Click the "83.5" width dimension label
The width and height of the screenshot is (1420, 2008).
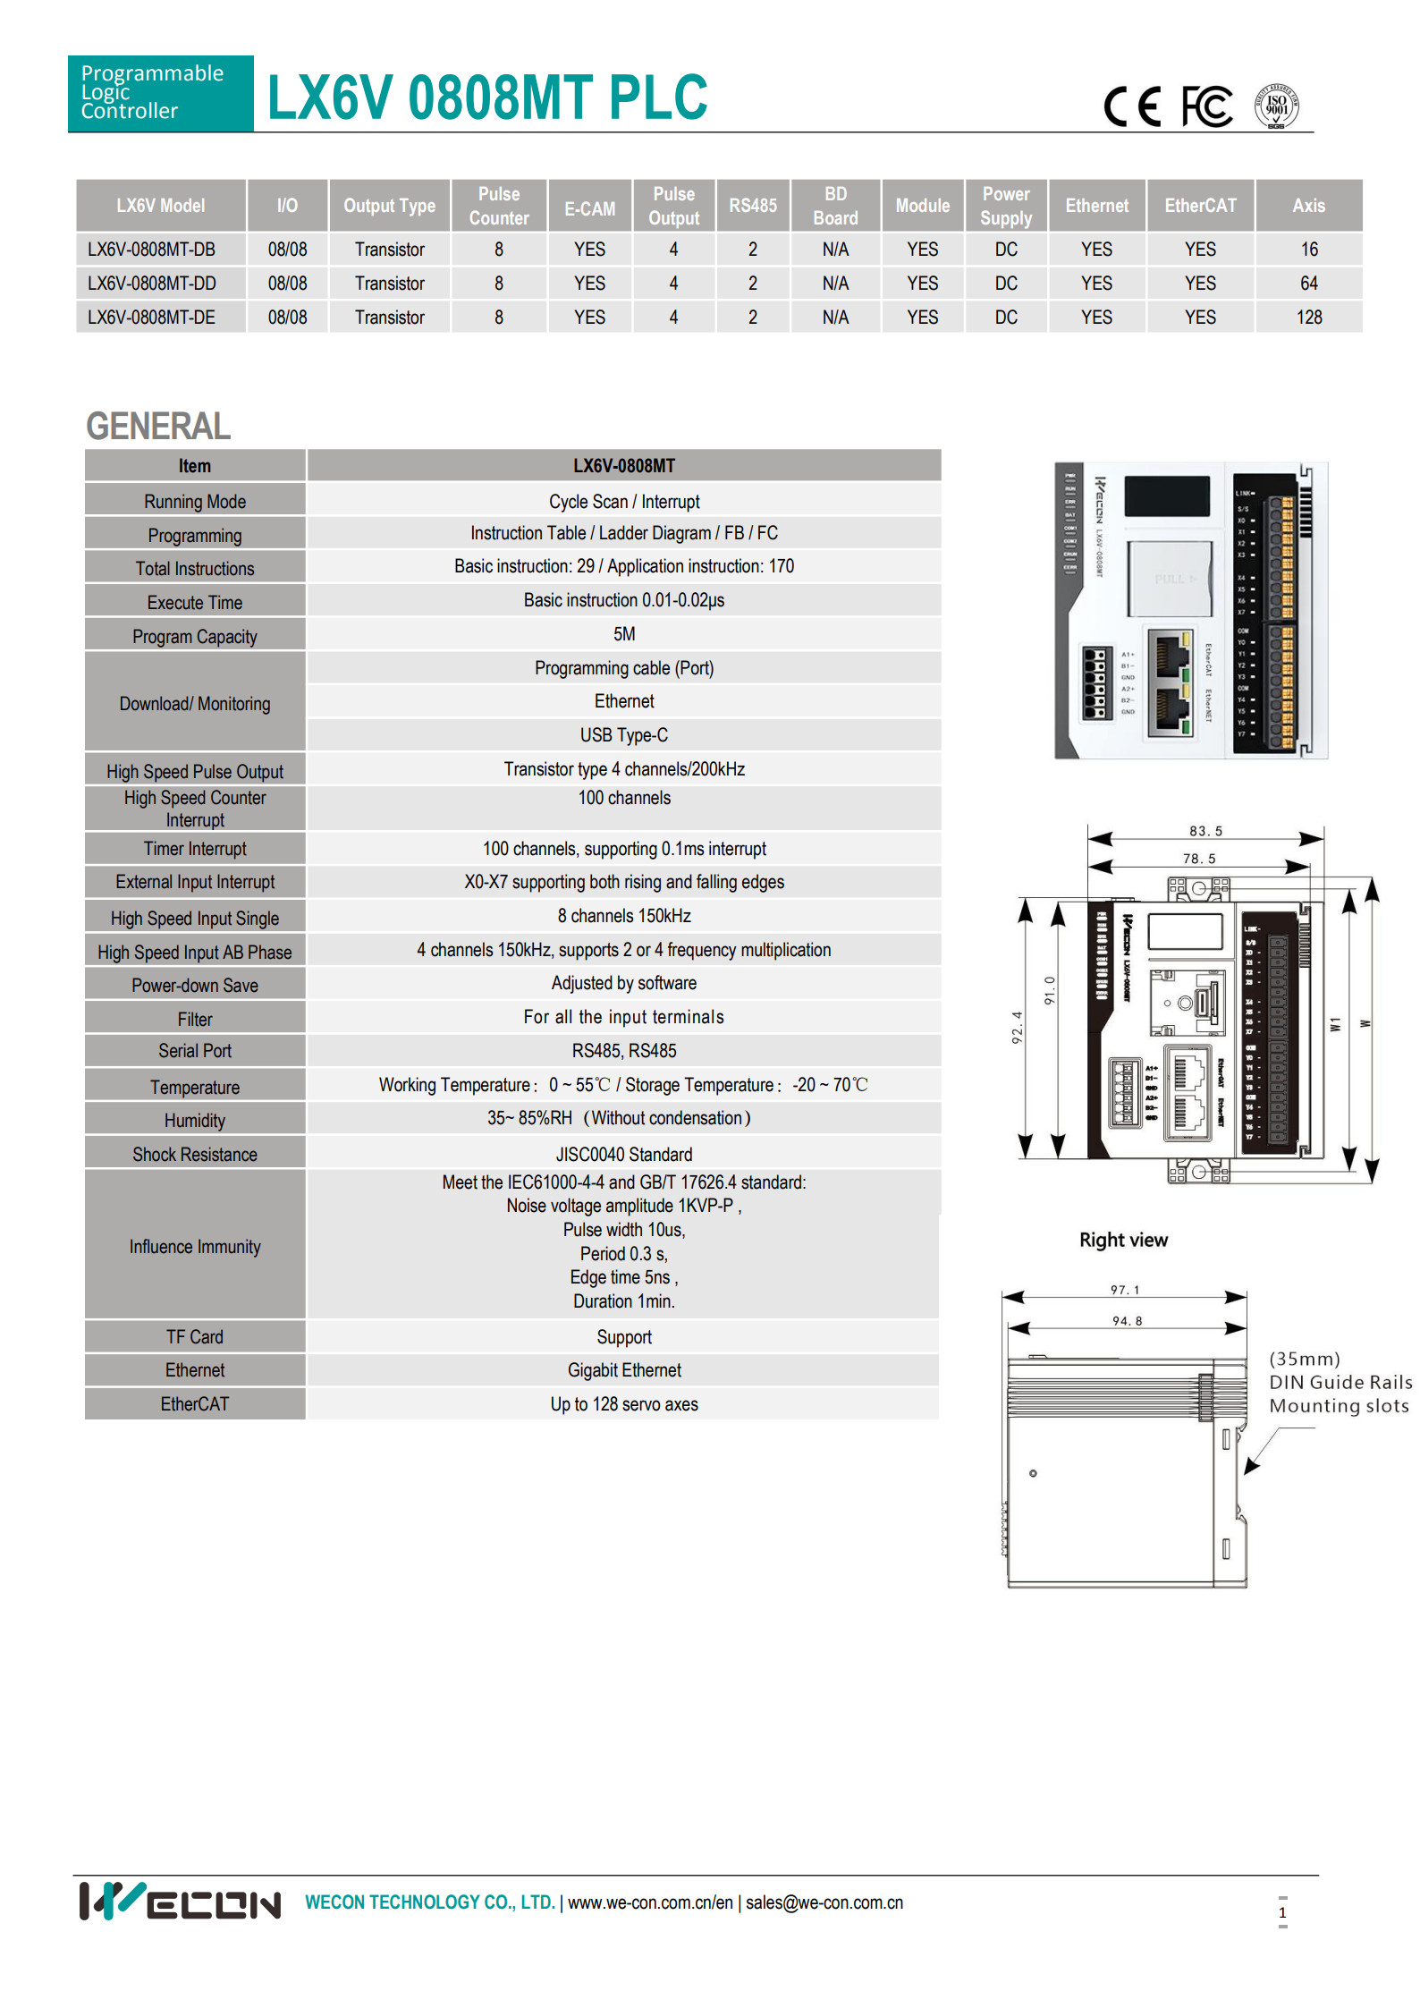1205,831
